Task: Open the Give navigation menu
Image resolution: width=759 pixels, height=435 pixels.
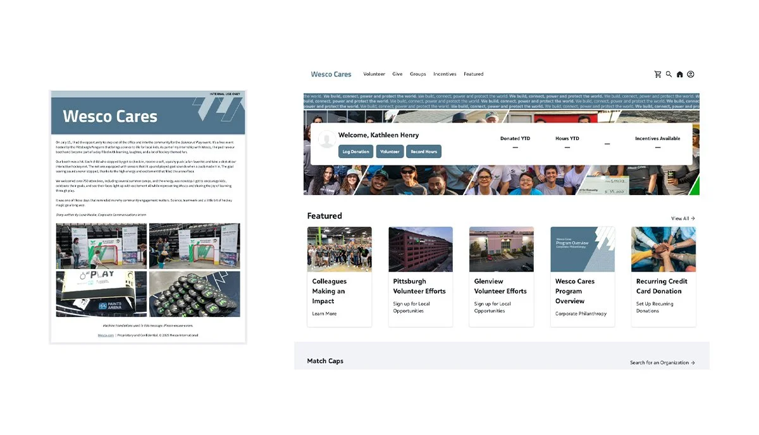Action: coord(397,74)
